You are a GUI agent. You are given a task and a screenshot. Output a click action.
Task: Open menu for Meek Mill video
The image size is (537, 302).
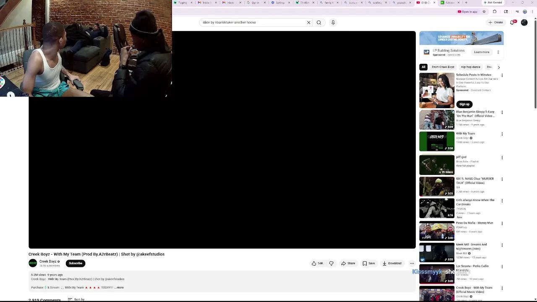(x=502, y=245)
